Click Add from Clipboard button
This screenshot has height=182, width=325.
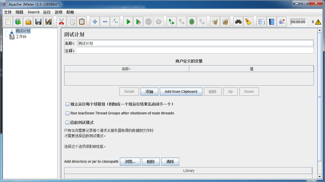[181, 92]
